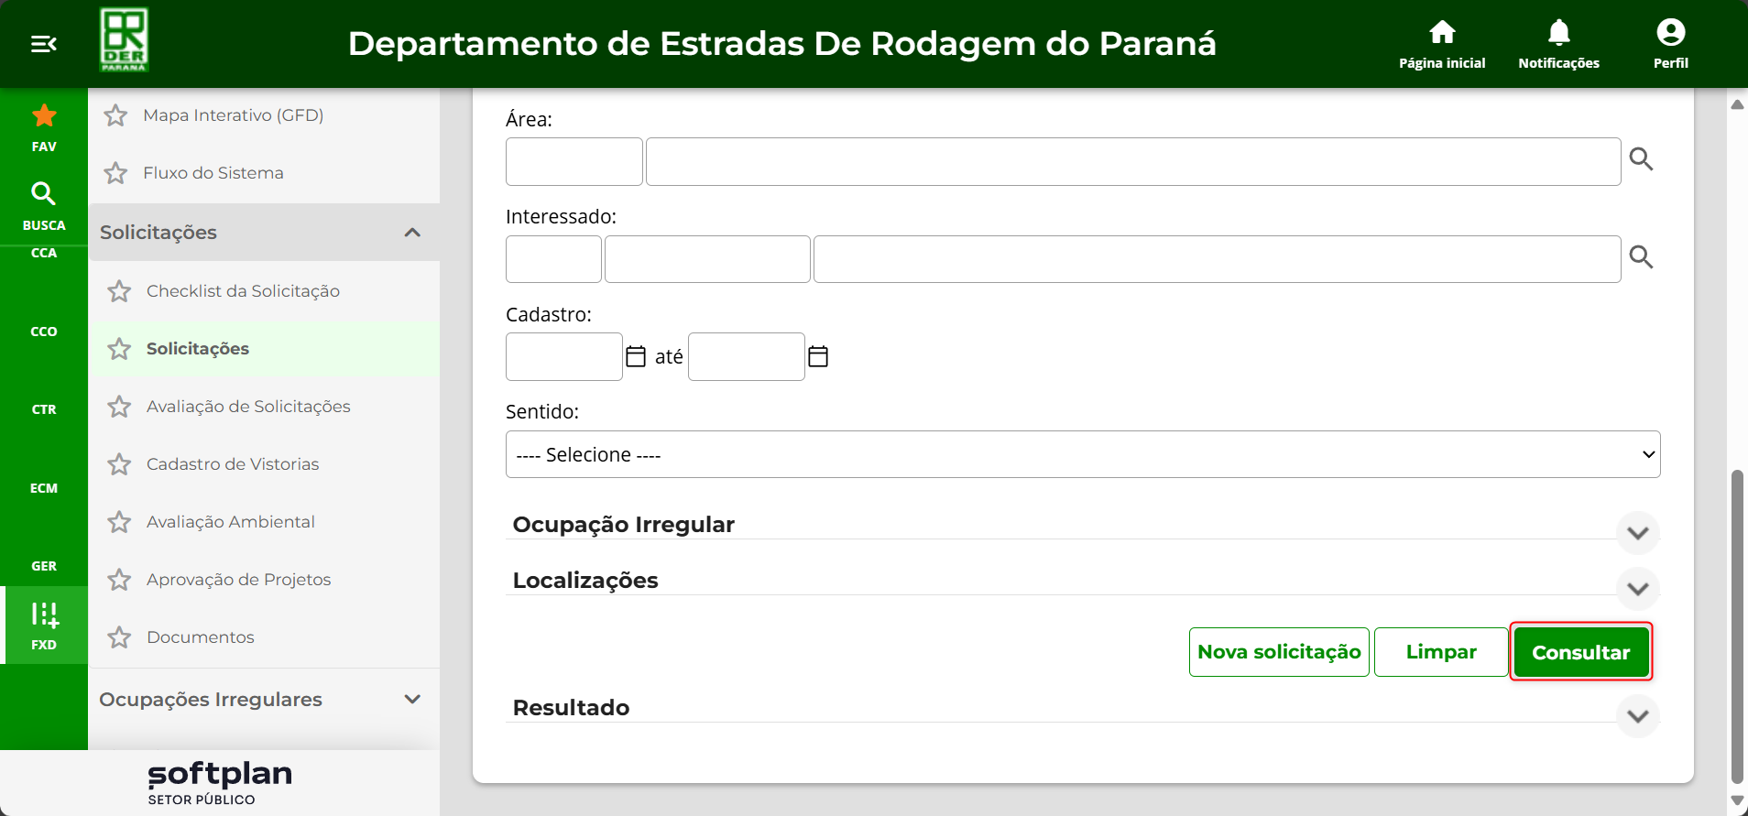Open the Cadastro end date calendar icon
The height and width of the screenshot is (816, 1748).
(818, 356)
